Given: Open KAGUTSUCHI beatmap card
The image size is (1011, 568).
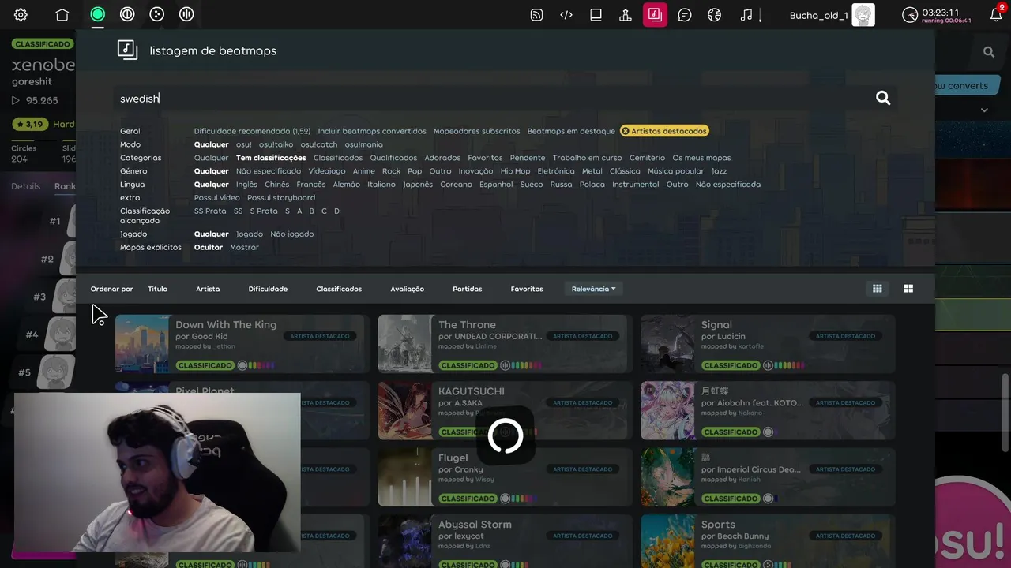Looking at the screenshot, I should point(505,410).
